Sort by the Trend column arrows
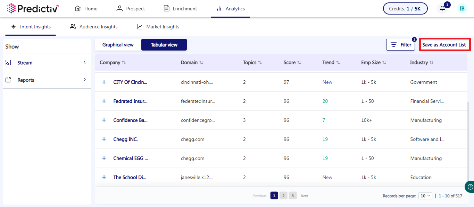 [x=338, y=63]
